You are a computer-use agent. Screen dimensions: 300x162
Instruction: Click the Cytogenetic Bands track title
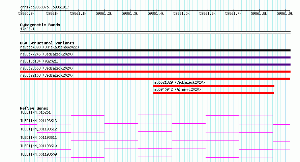click(x=40, y=25)
